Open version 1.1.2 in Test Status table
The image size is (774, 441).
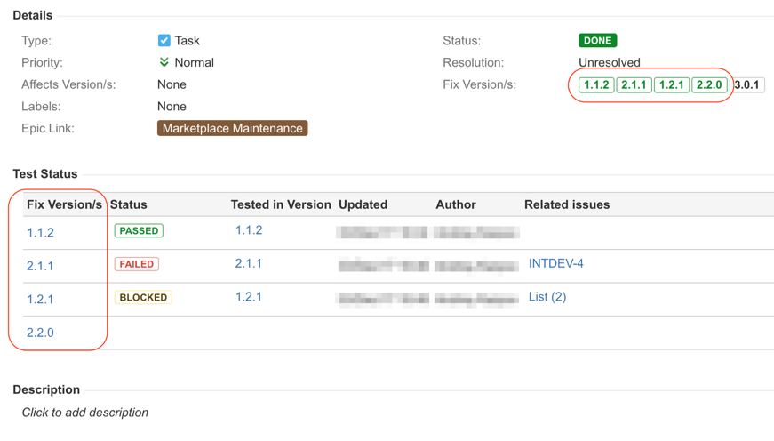tap(40, 233)
